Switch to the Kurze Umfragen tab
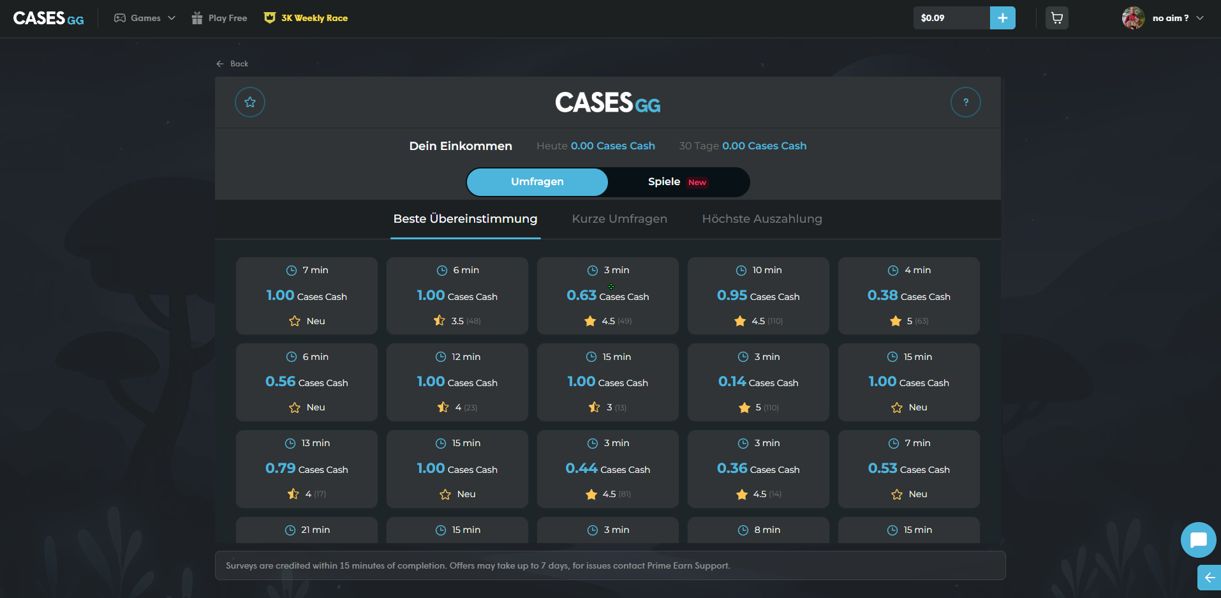Viewport: 1221px width, 598px height. click(x=619, y=219)
